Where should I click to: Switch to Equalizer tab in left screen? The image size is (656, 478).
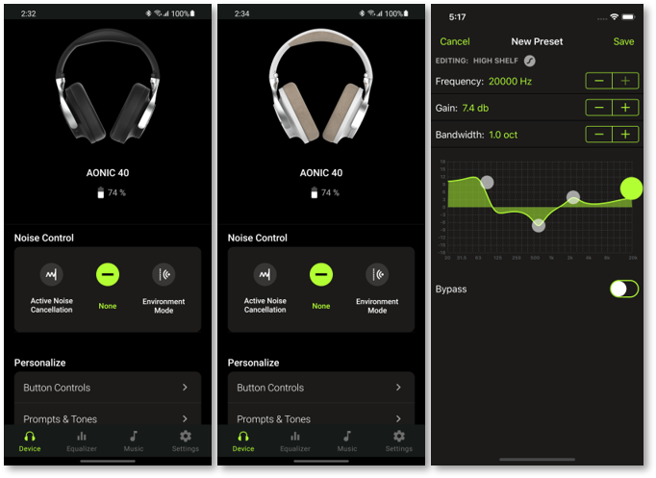pos(82,441)
